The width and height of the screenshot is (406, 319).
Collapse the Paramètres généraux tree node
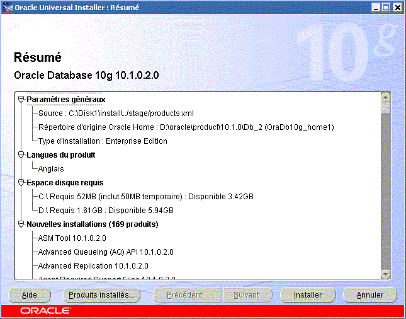coord(21,100)
